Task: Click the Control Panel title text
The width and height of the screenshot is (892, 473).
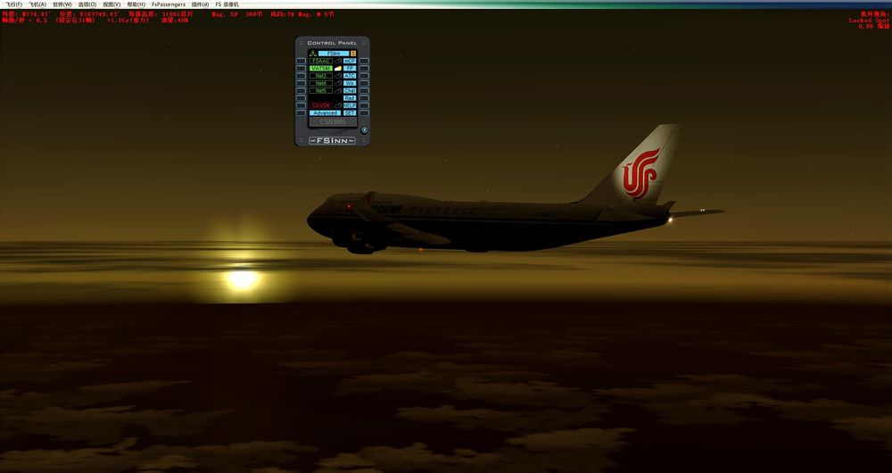Action: point(332,43)
